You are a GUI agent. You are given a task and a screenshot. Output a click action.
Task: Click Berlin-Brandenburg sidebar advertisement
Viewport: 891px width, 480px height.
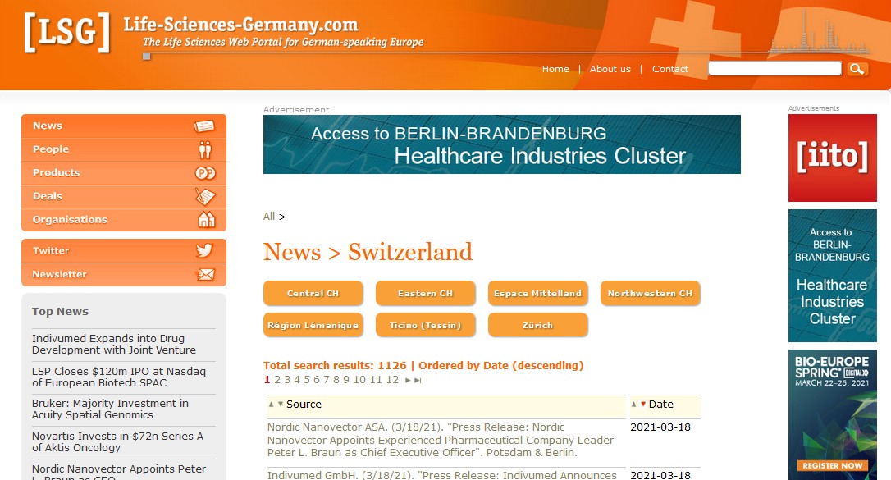(x=833, y=276)
